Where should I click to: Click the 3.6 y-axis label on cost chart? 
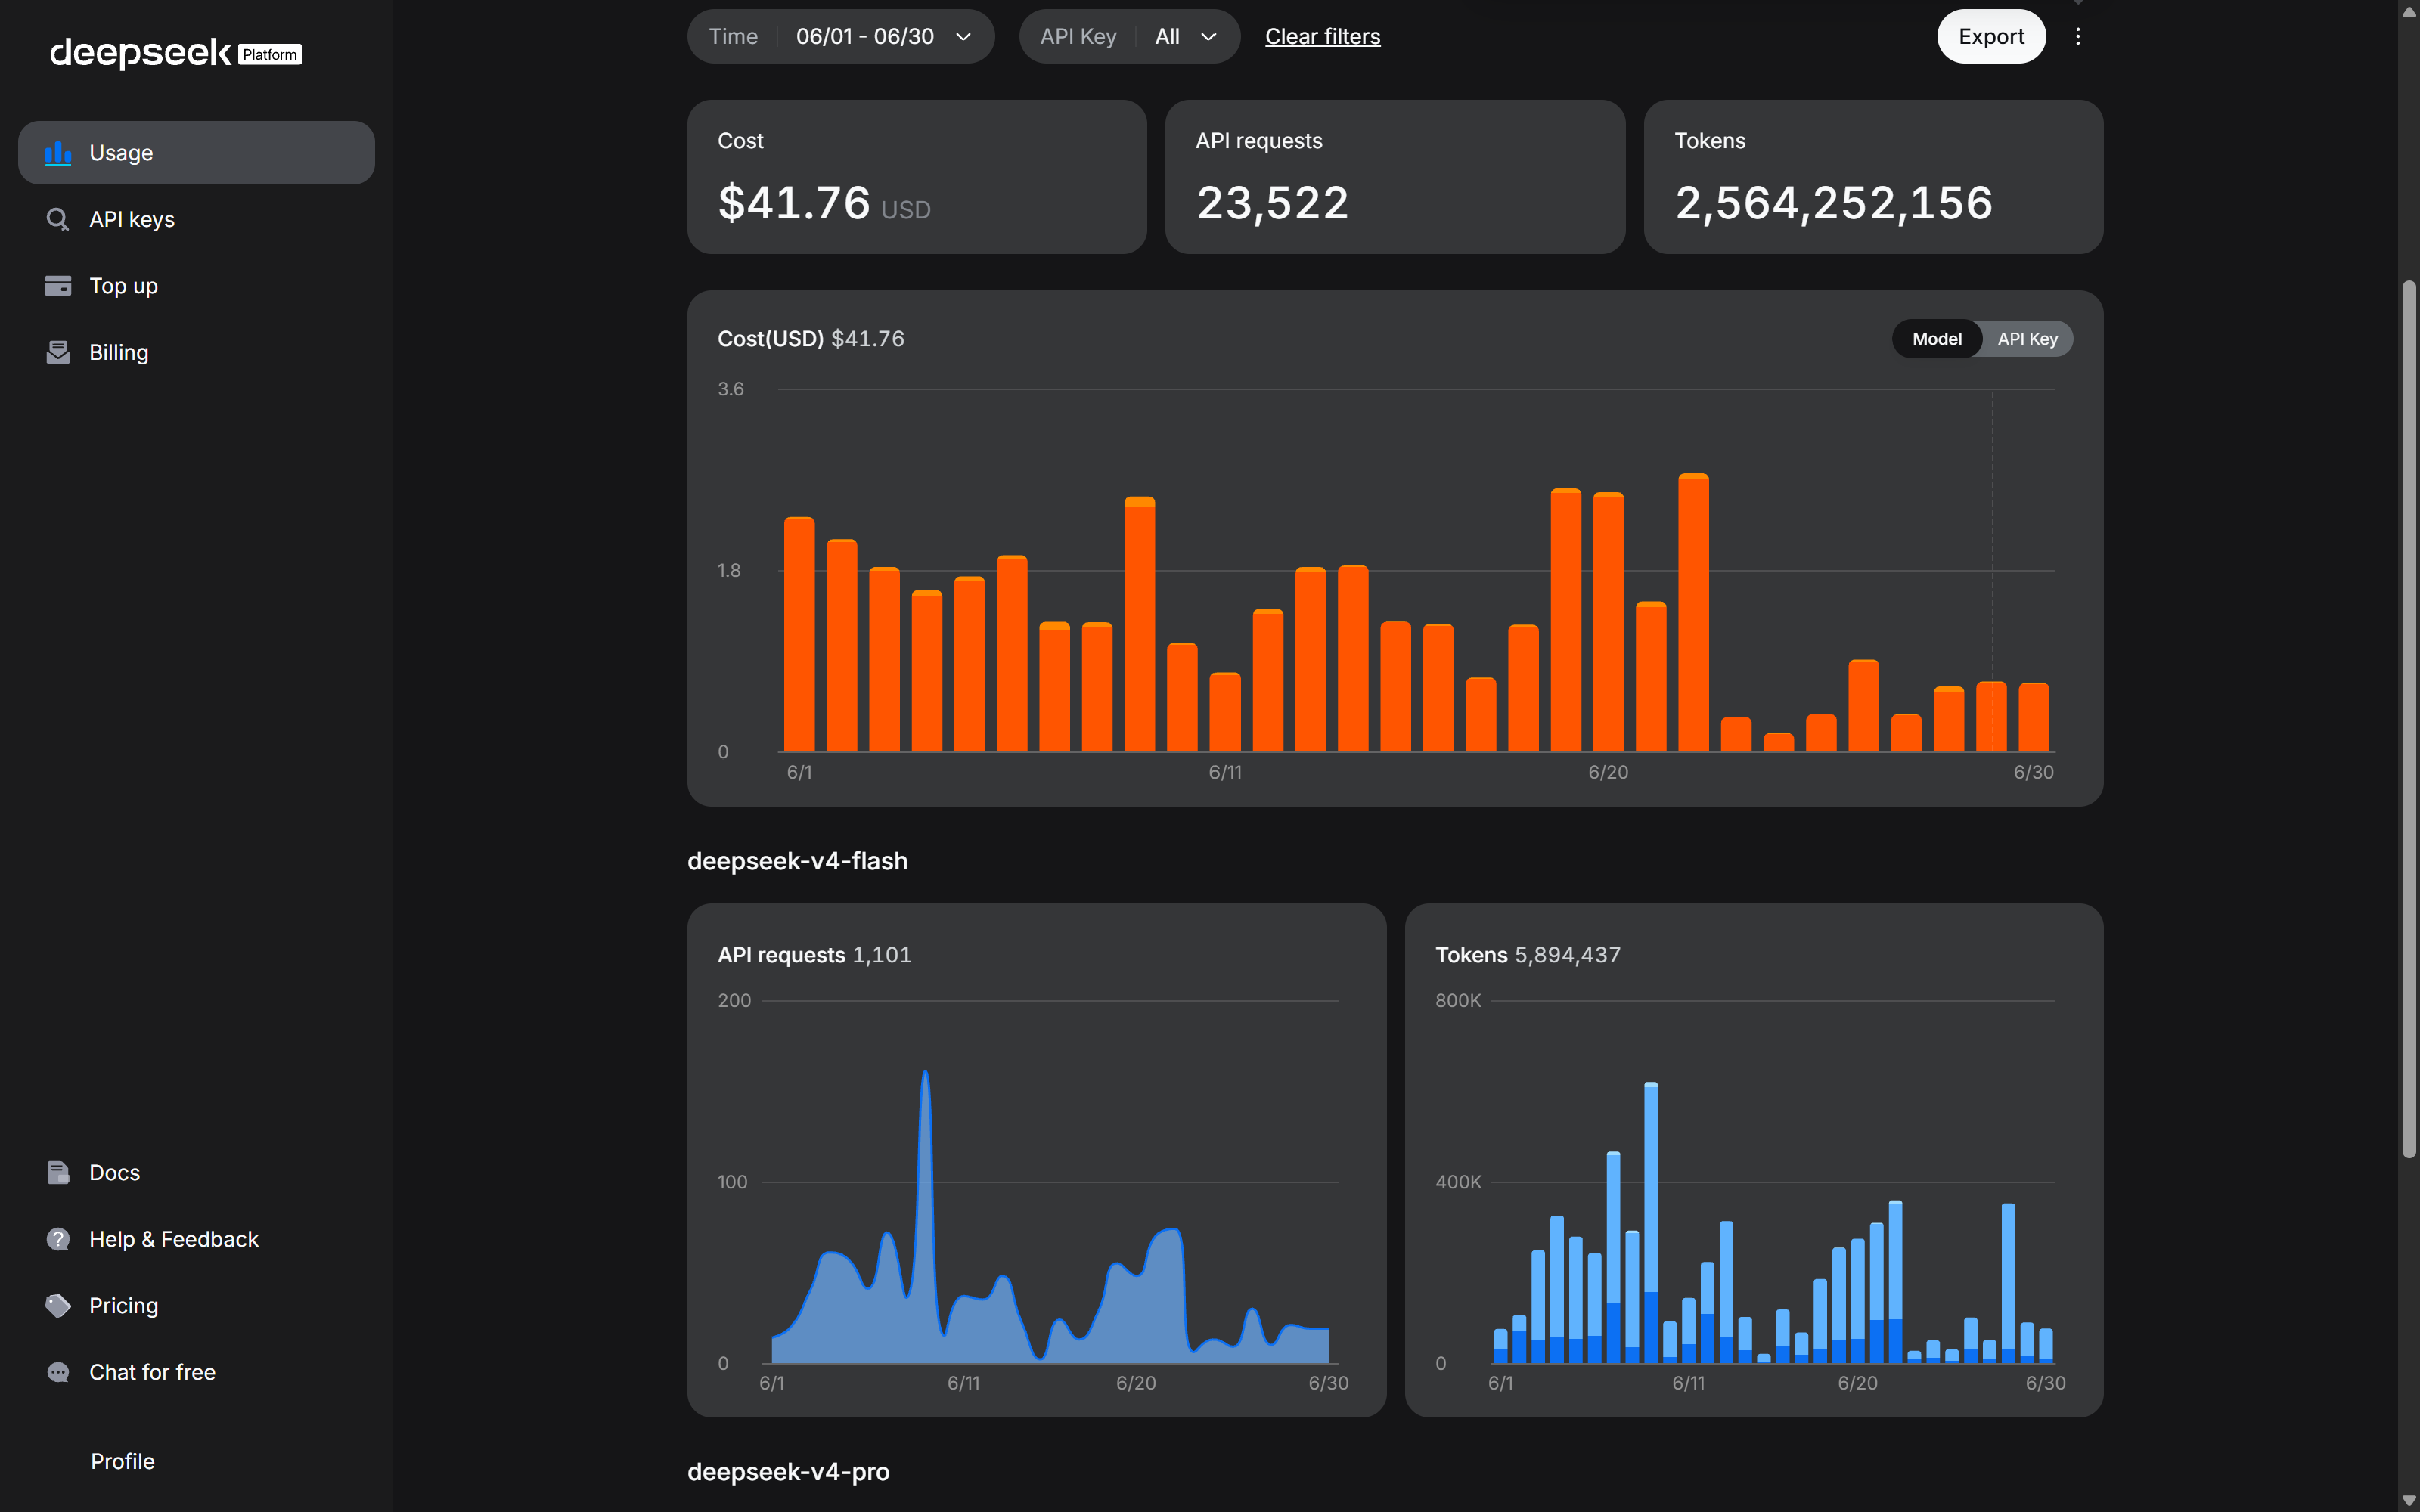pos(730,389)
